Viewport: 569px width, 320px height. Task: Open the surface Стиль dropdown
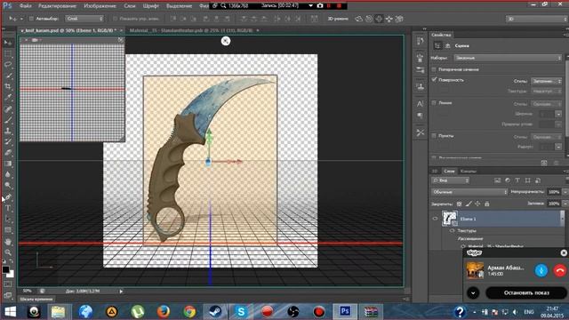(x=547, y=81)
